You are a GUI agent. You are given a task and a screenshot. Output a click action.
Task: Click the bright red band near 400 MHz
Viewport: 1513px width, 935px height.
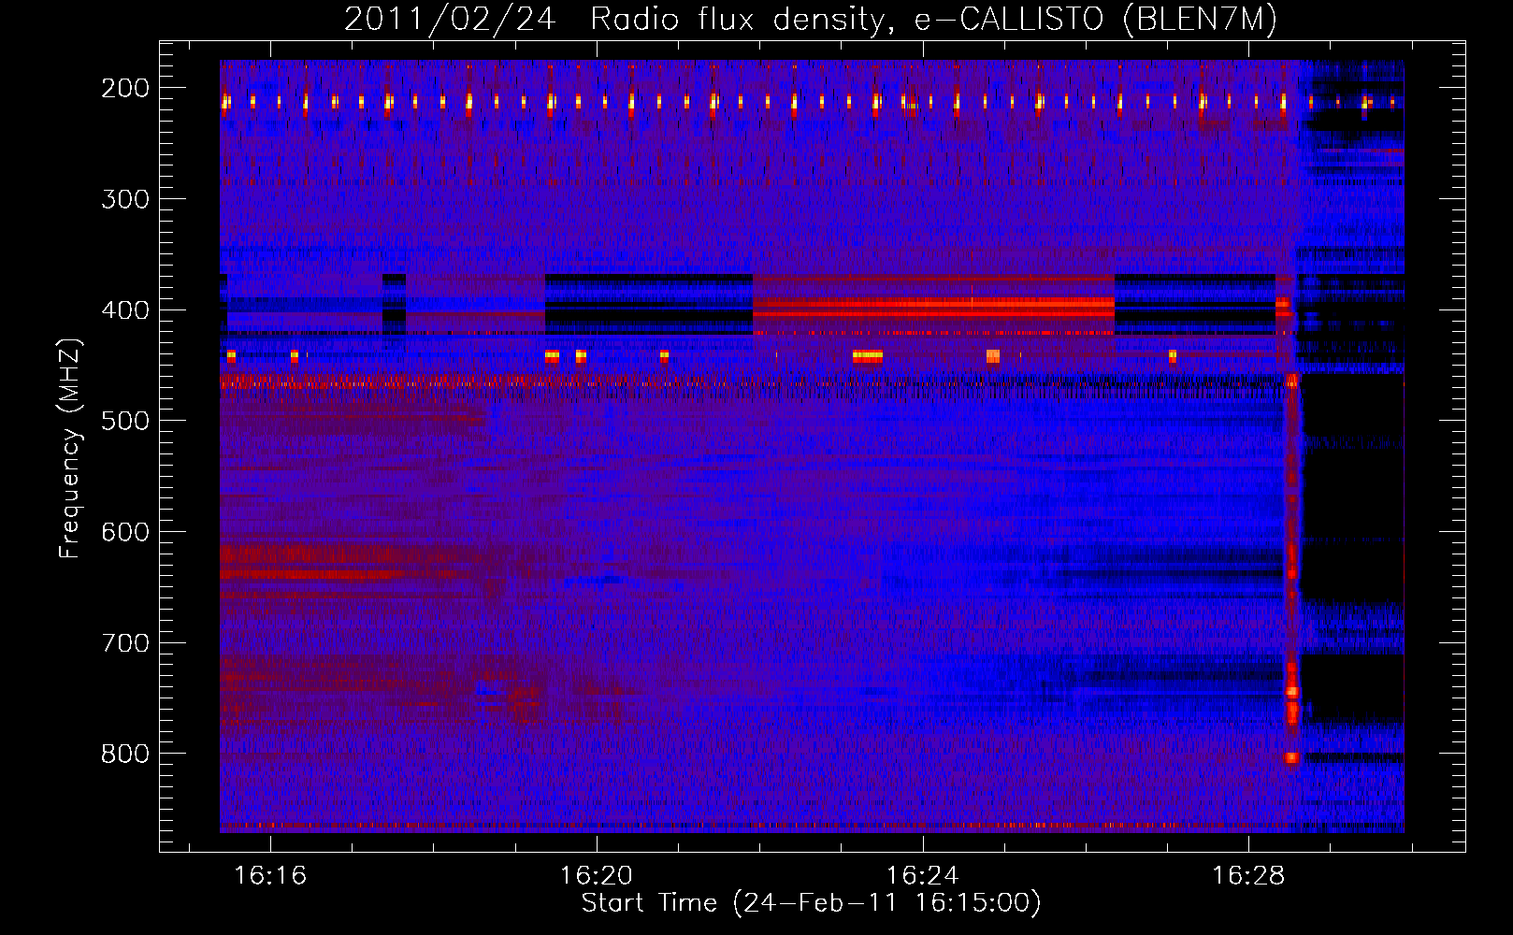[933, 306]
